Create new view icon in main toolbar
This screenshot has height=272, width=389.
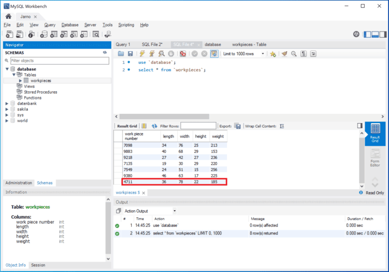click(64, 34)
